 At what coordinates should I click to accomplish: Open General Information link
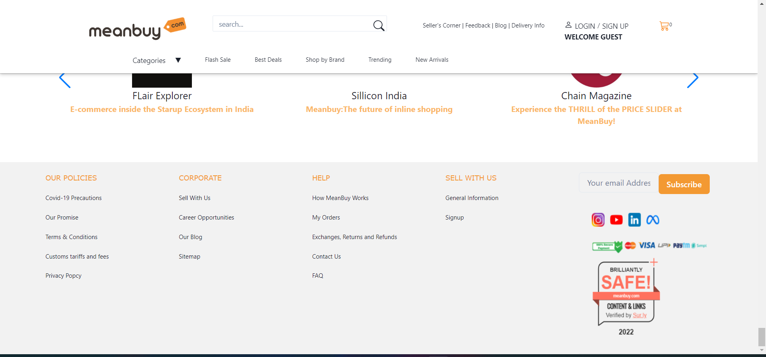pyautogui.click(x=472, y=198)
